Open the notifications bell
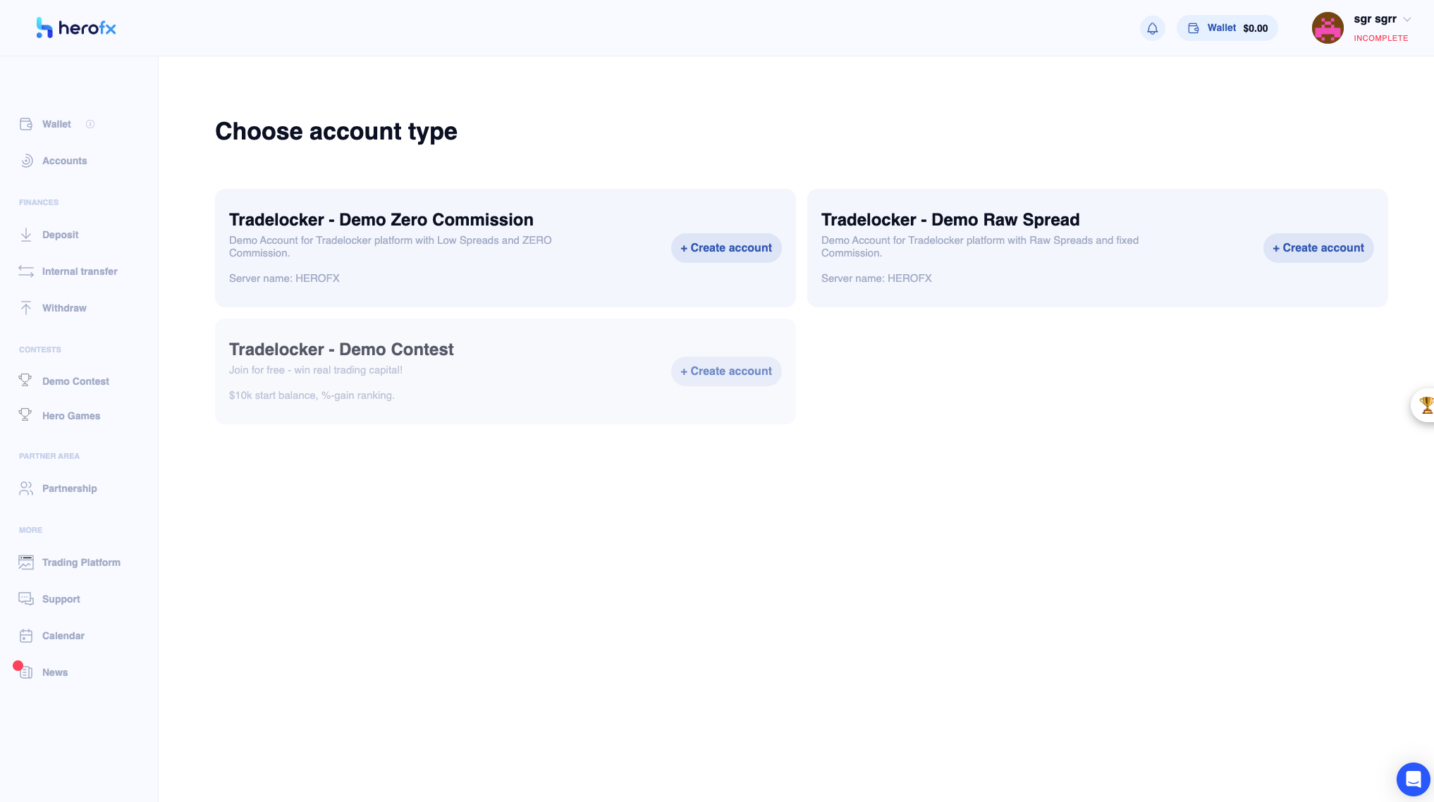Image resolution: width=1434 pixels, height=802 pixels. coord(1153,28)
